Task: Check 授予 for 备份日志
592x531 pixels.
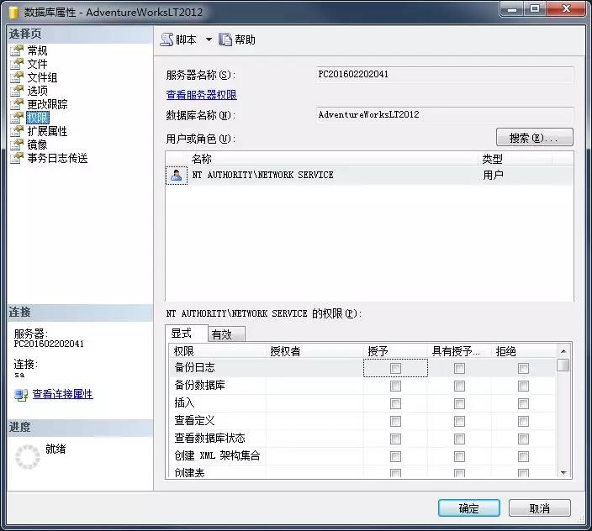Action: pos(396,368)
